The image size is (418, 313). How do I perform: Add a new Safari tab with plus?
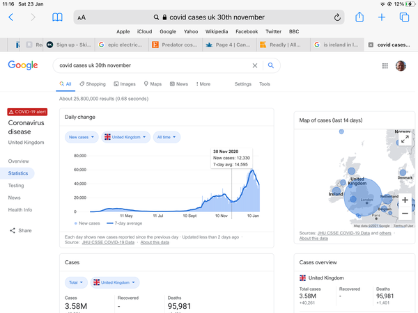click(x=382, y=17)
